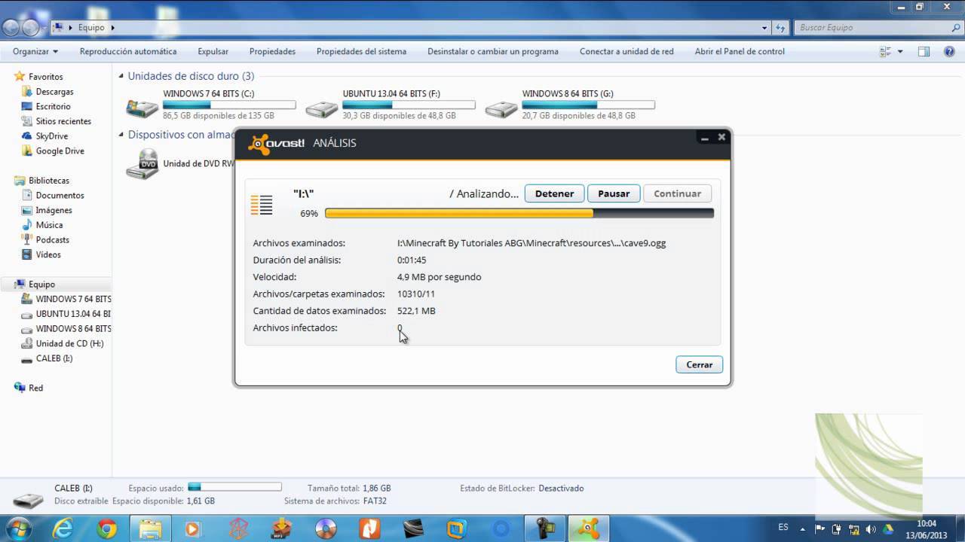Click the Detener button in Avast
Image resolution: width=965 pixels, height=542 pixels.
click(x=554, y=193)
